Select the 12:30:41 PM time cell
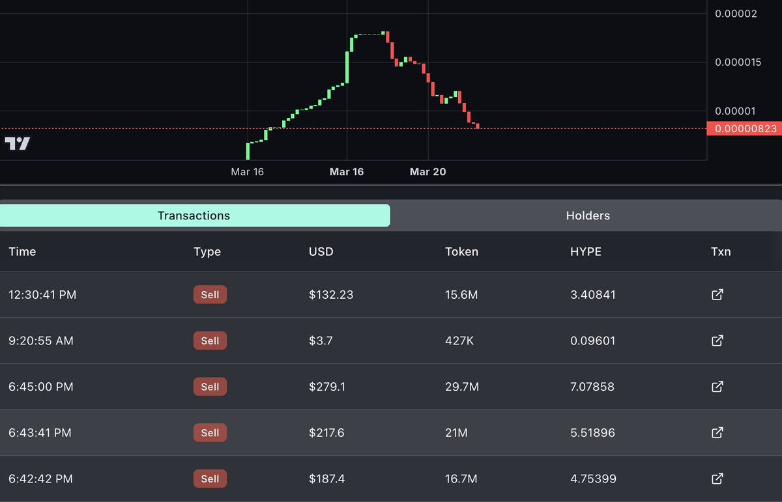This screenshot has width=782, height=502. pos(42,294)
